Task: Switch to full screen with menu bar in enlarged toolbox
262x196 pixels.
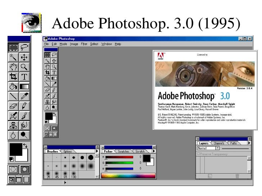Action: (19, 179)
